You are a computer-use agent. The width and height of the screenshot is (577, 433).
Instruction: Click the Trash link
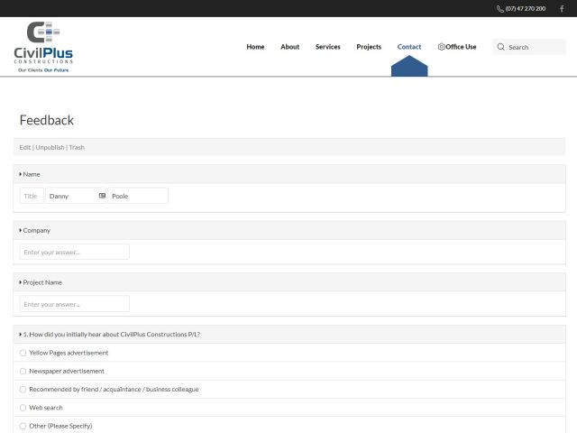(77, 147)
